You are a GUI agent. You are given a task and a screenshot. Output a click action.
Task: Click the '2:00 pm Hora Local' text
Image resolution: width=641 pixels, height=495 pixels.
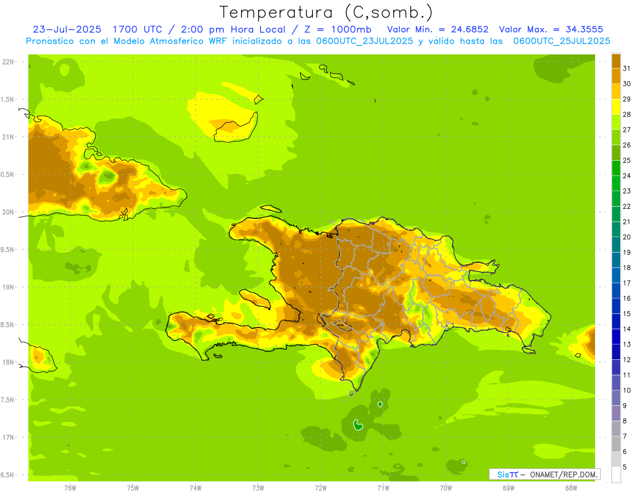point(232,29)
